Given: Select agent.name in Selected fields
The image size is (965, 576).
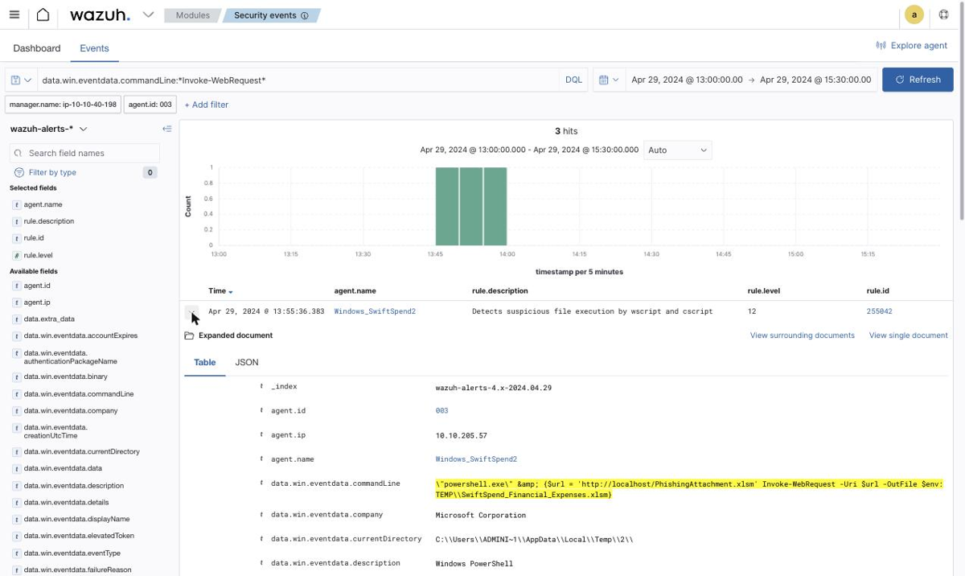Looking at the screenshot, I should click(x=43, y=204).
